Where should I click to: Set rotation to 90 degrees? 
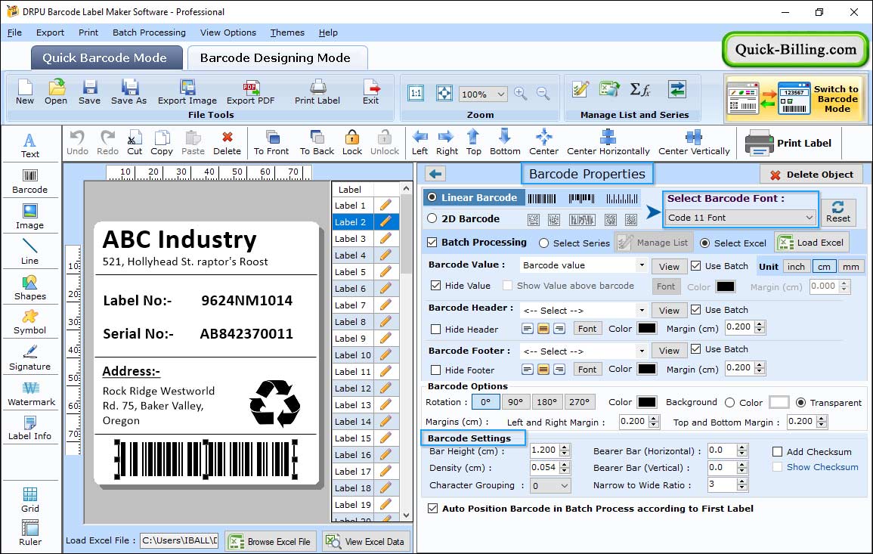(515, 401)
